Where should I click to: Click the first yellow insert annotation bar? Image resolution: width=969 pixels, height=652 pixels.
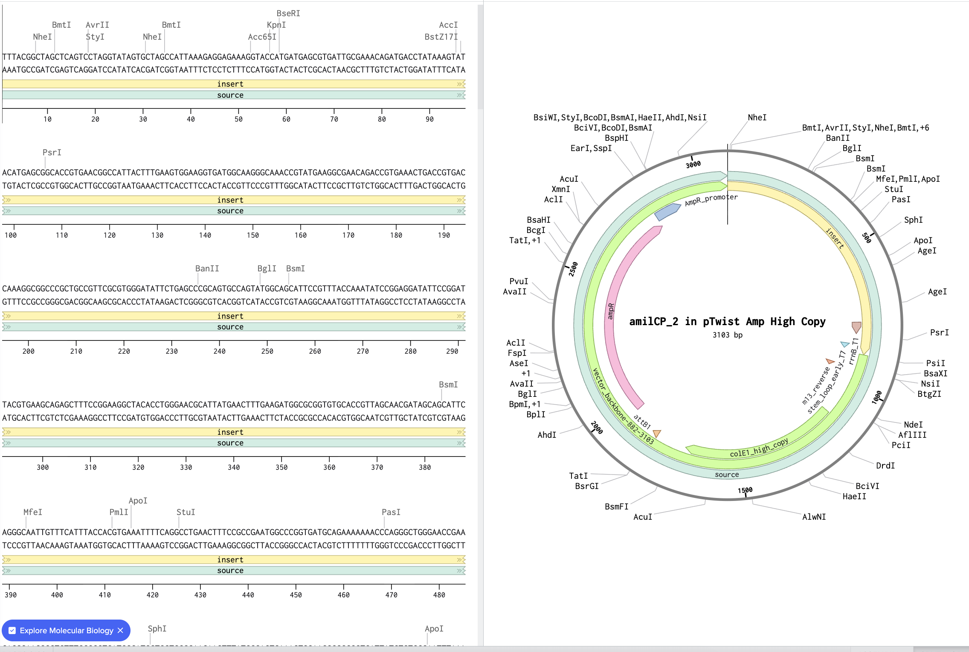(230, 84)
